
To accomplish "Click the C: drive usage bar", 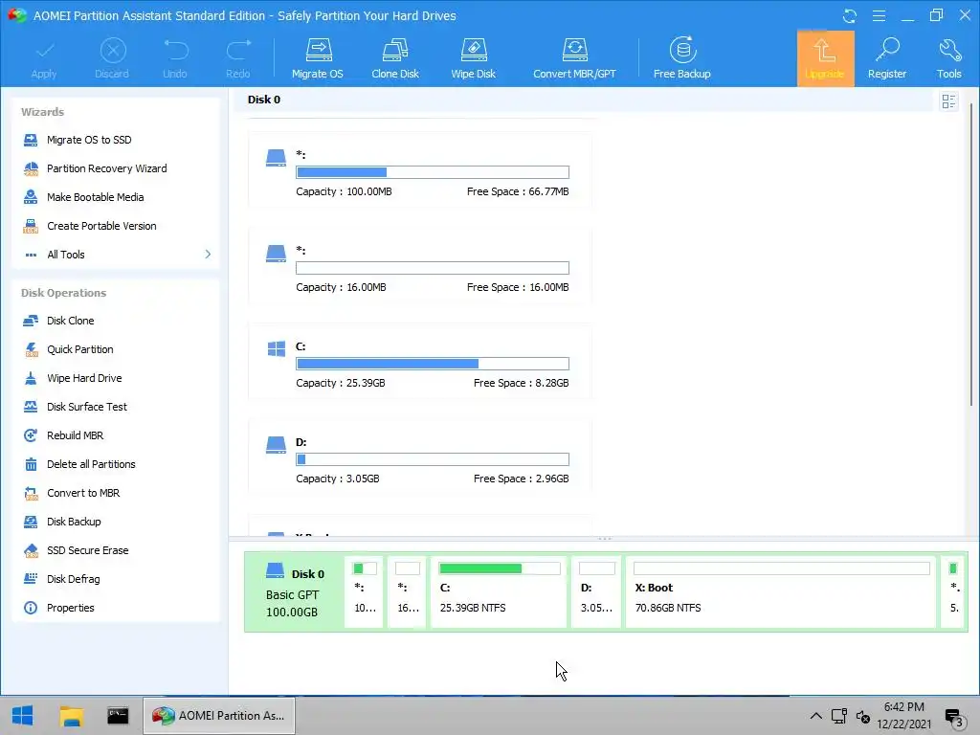I will [x=433, y=364].
